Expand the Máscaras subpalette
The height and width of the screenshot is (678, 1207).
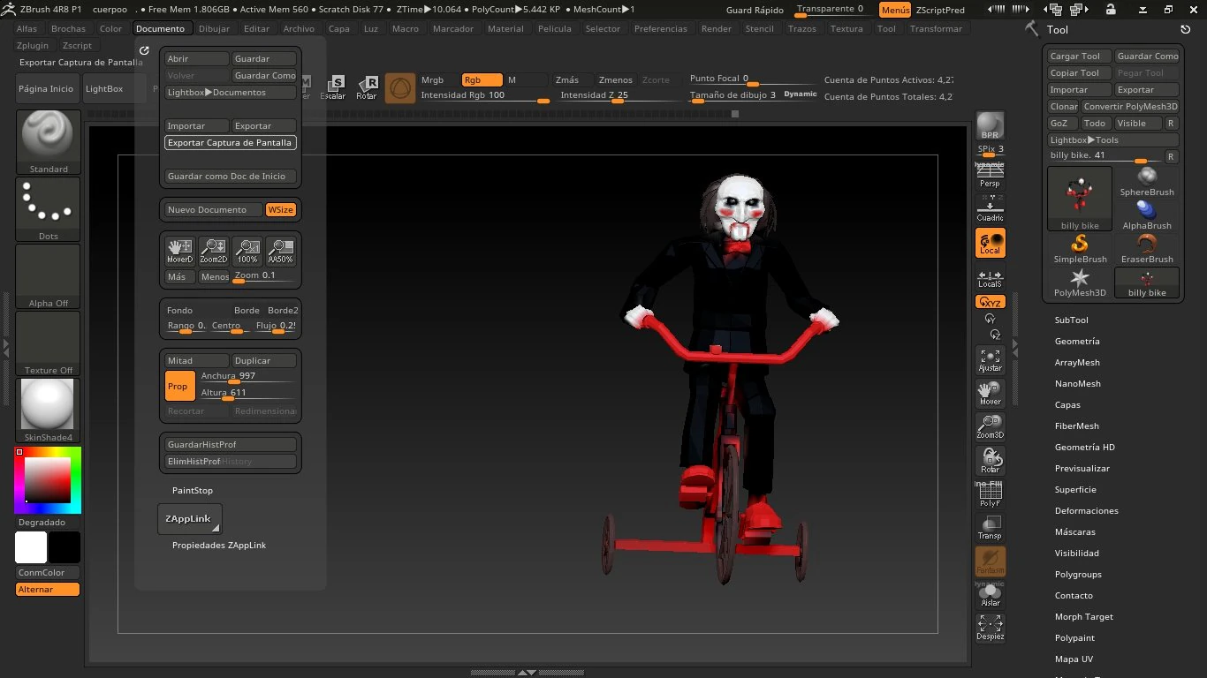coord(1074,532)
